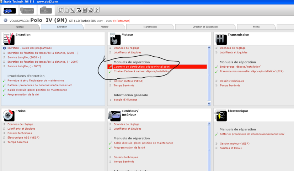The width and height of the screenshot is (294, 171).
Task: Switch to the Transmission tab
Action: [150, 27]
